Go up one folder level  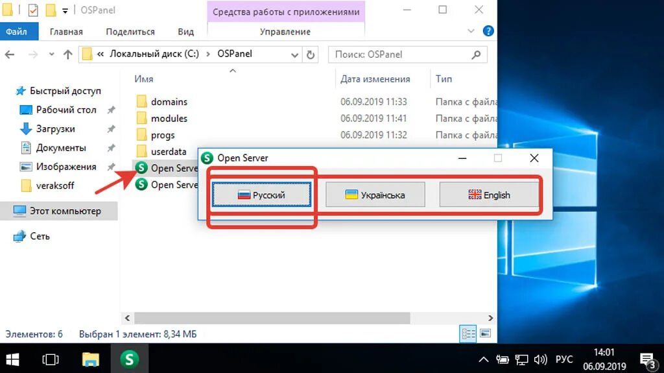coord(67,54)
